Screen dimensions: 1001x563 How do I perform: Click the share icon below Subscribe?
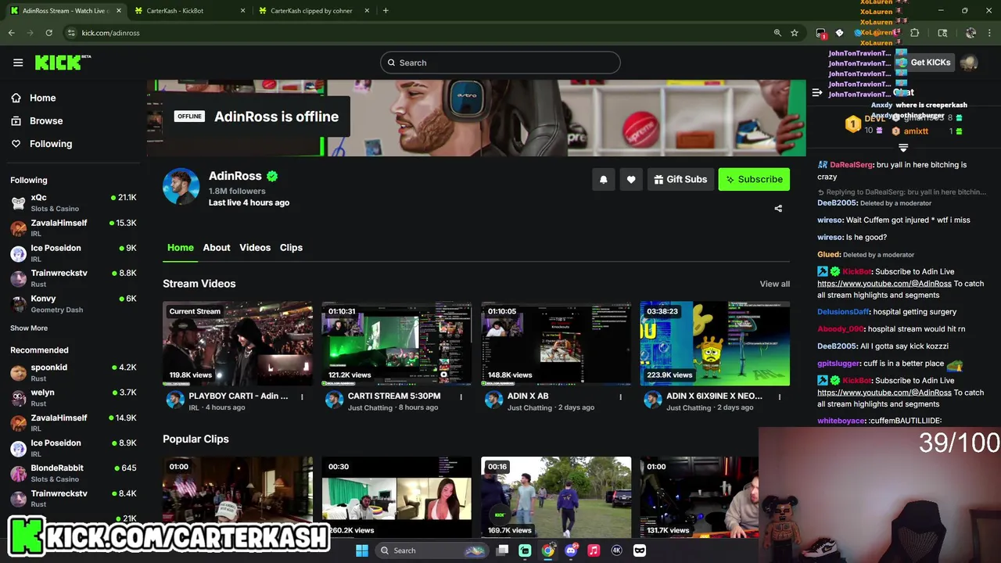pyautogui.click(x=778, y=209)
